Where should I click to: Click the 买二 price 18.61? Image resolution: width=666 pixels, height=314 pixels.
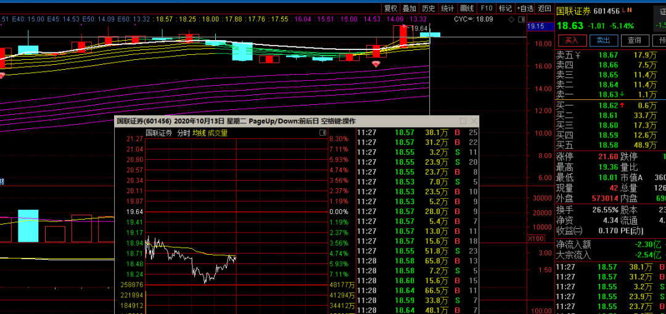(608, 115)
